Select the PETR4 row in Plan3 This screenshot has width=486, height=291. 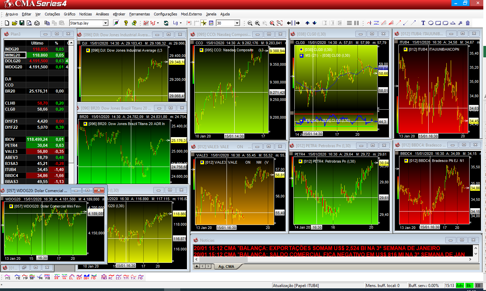(37, 145)
